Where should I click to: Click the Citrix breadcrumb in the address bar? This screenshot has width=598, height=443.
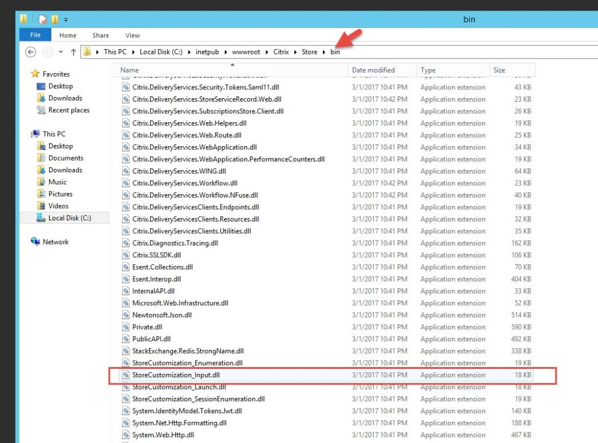(281, 52)
